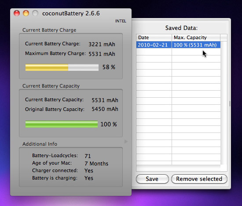Click the Age of your Mac value

[x=96, y=163]
